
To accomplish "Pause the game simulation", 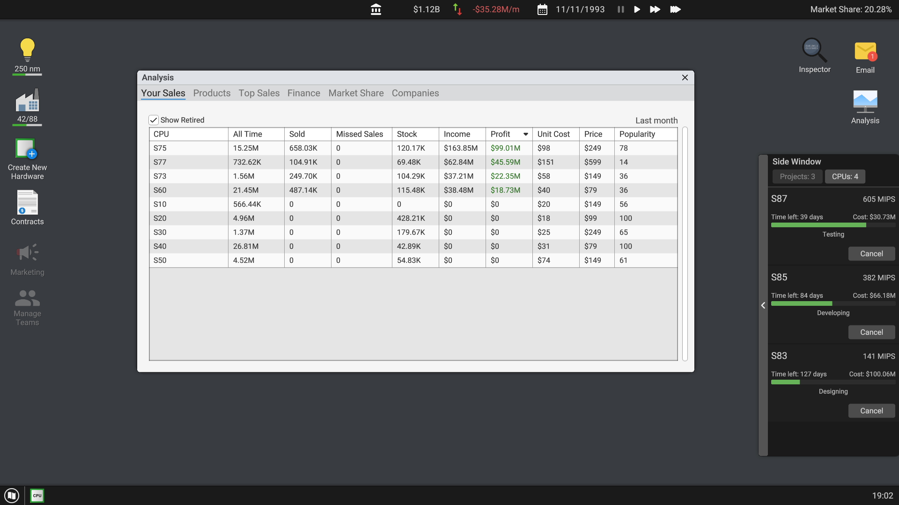I will click(x=620, y=9).
